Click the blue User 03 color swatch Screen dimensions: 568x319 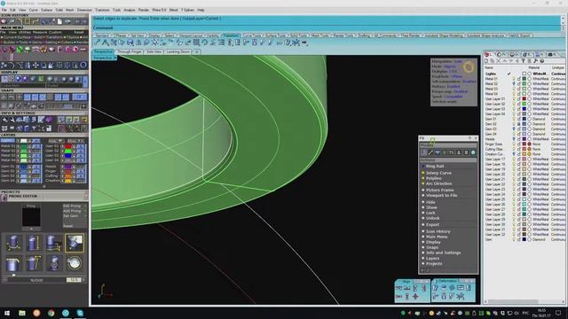68,156
